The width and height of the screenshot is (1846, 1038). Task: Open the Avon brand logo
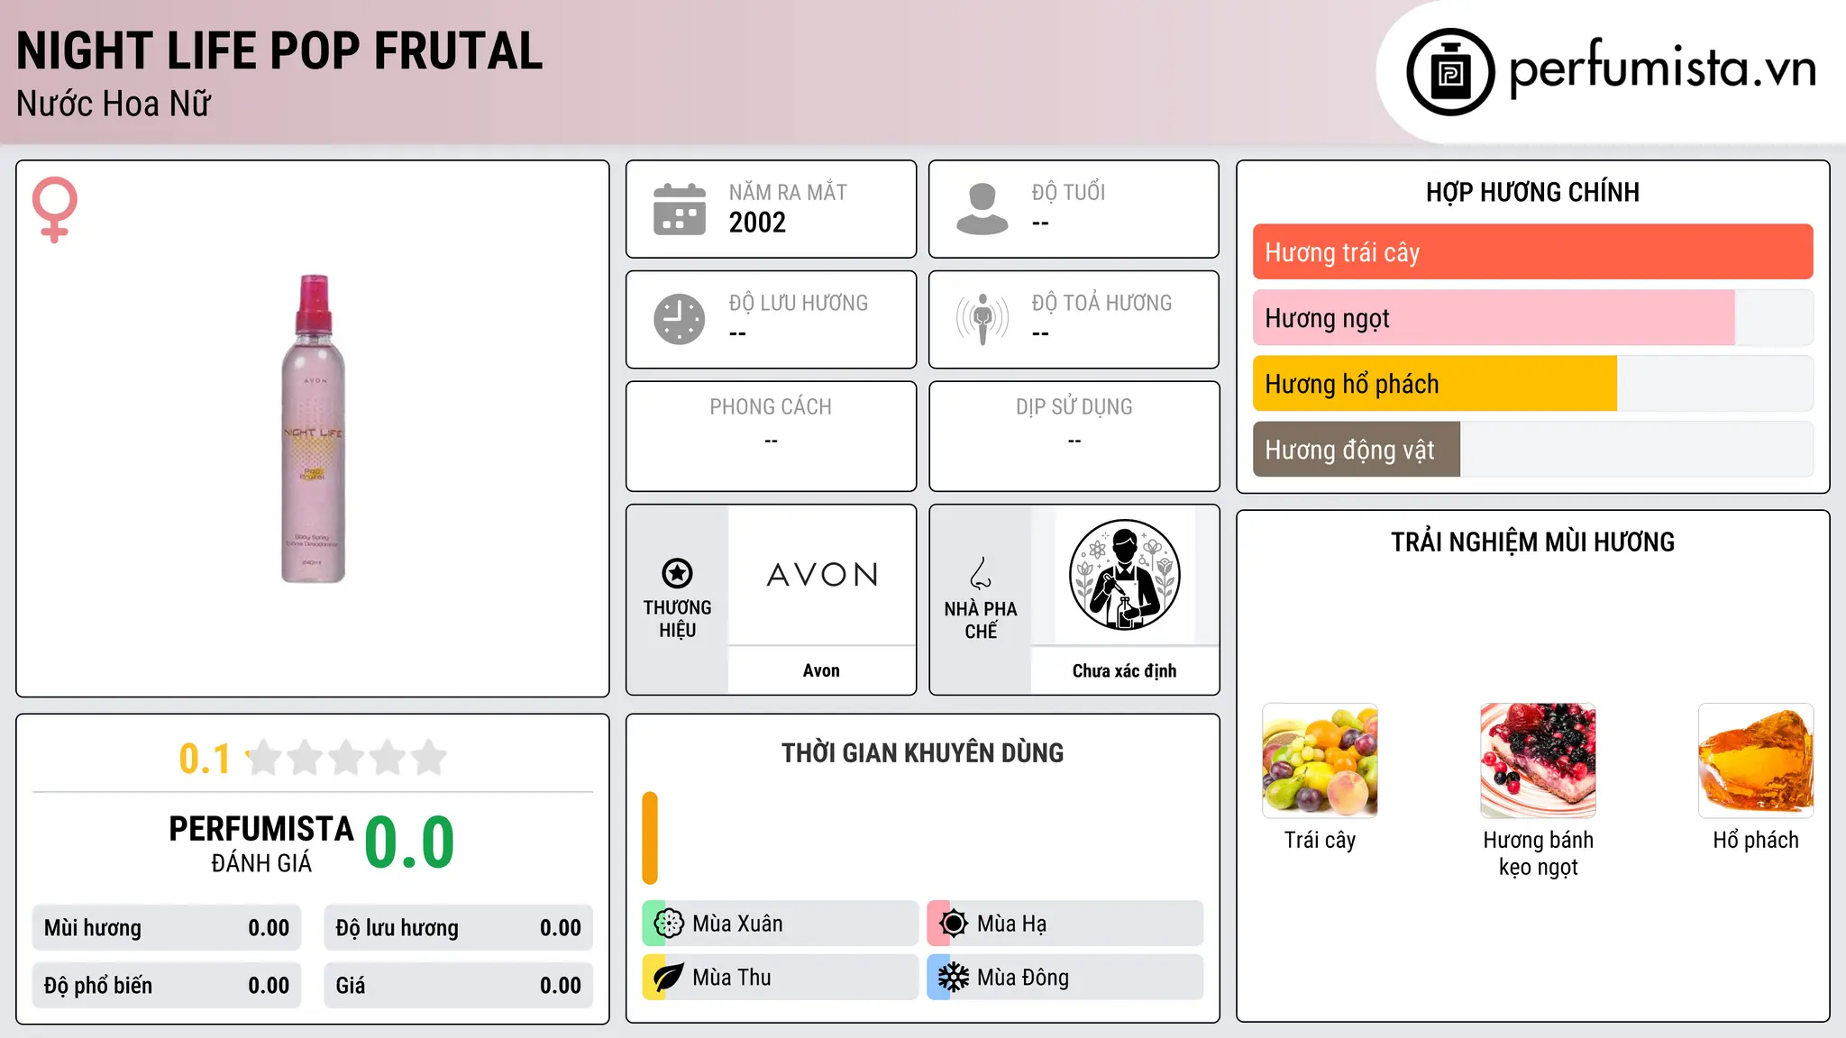pyautogui.click(x=822, y=575)
